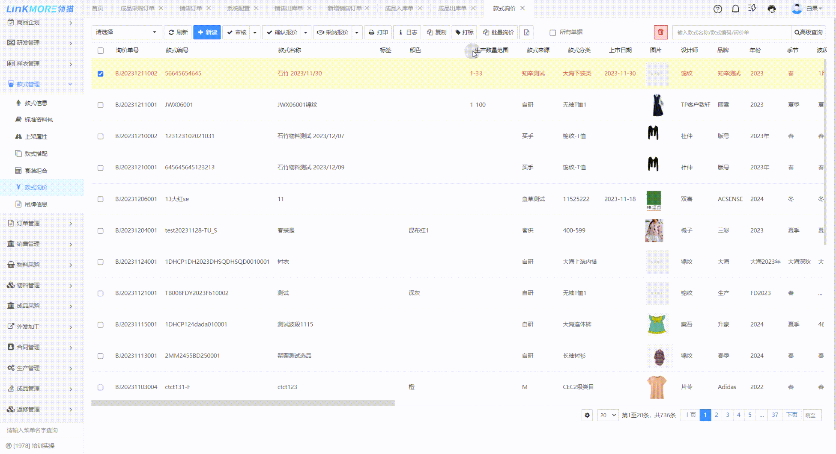
Task: Open the notification bell icon
Action: (735, 9)
